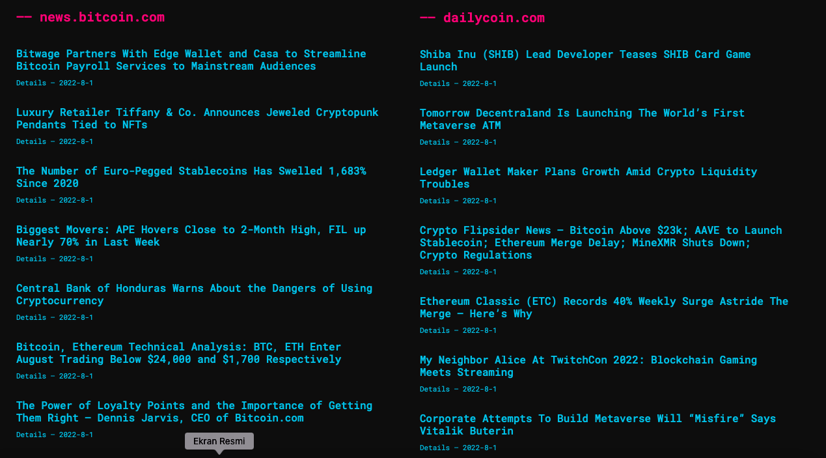Open My Neighbor Alice At TwitchCon headline
Image resolution: width=826 pixels, height=458 pixels.
point(588,366)
